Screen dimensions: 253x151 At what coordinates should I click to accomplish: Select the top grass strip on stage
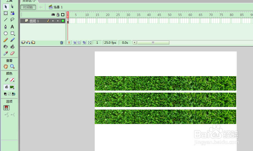165,83
